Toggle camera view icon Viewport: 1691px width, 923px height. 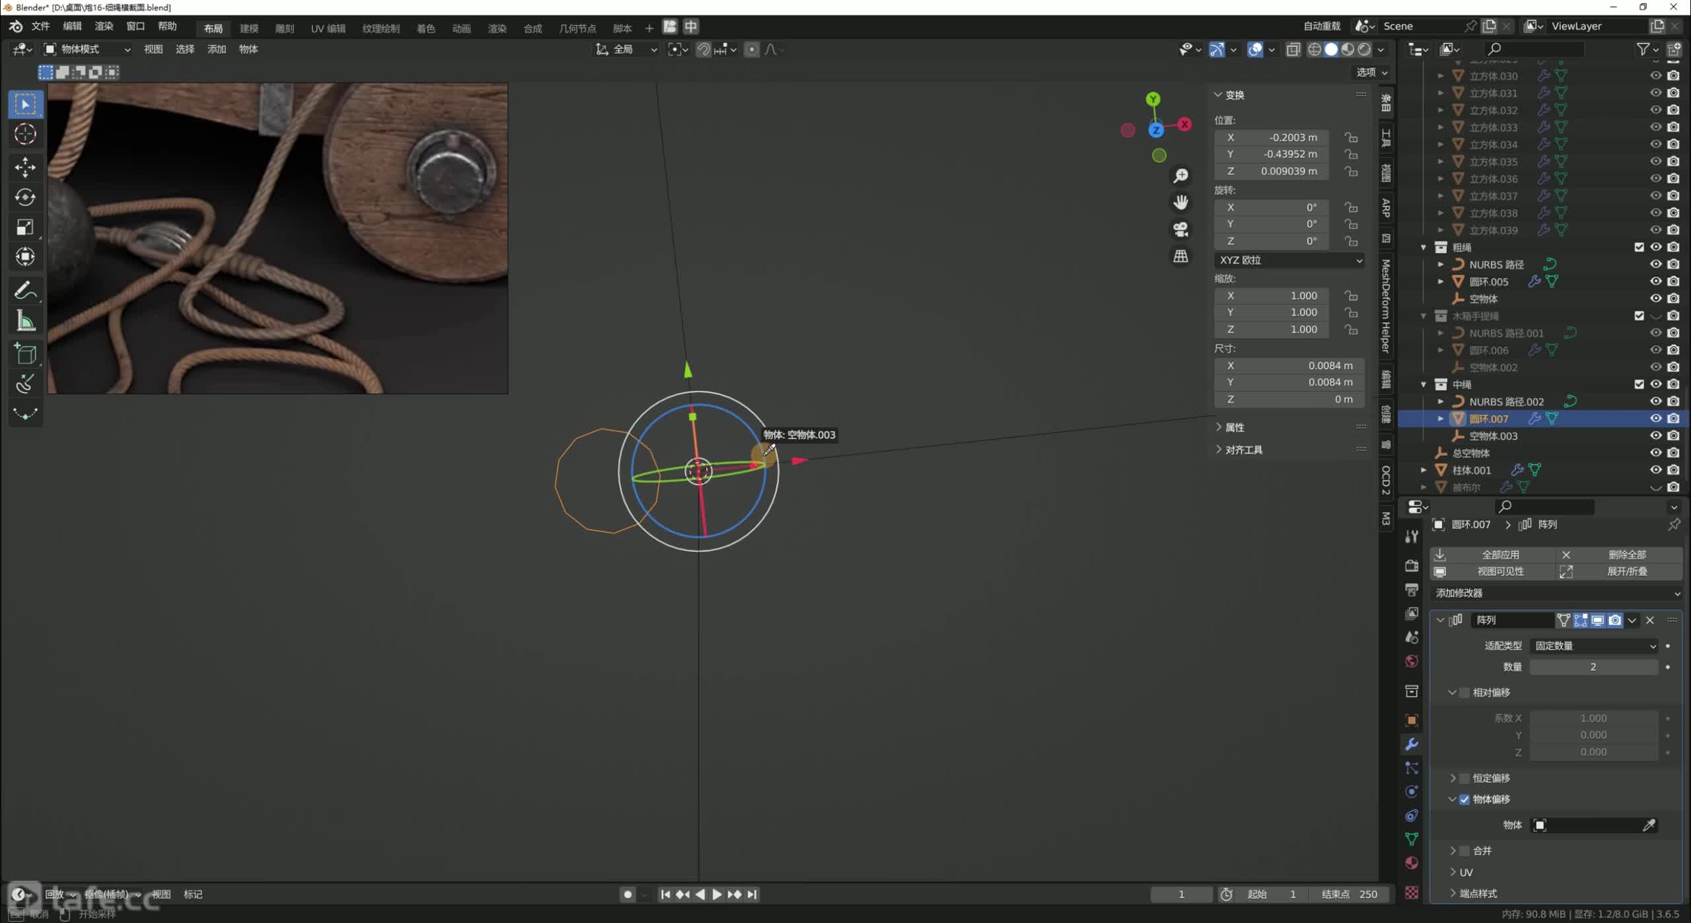(1180, 229)
